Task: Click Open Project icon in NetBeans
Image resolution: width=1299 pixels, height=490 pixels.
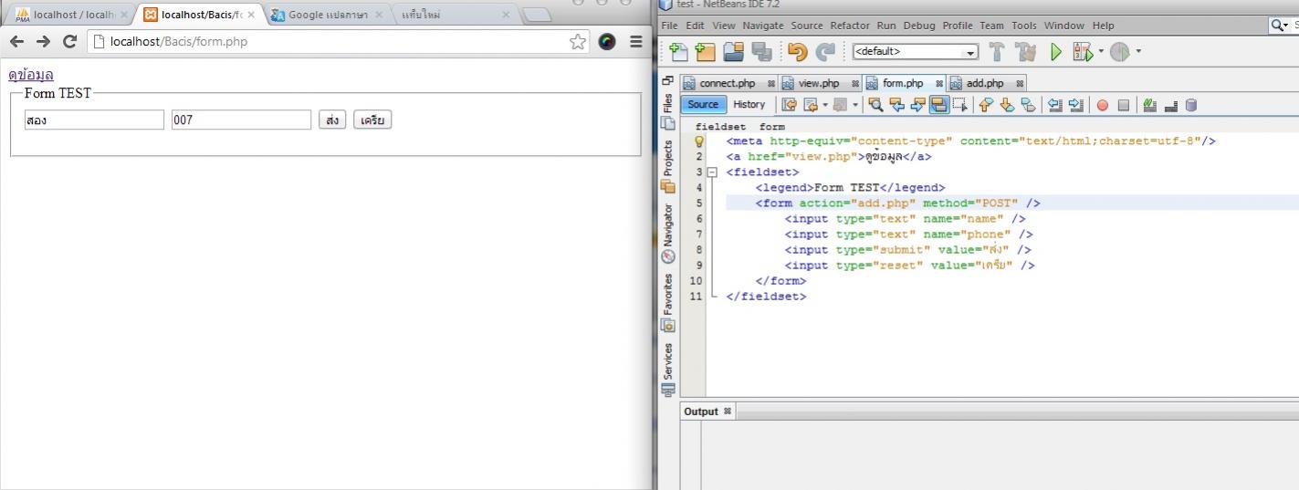Action: click(x=734, y=52)
